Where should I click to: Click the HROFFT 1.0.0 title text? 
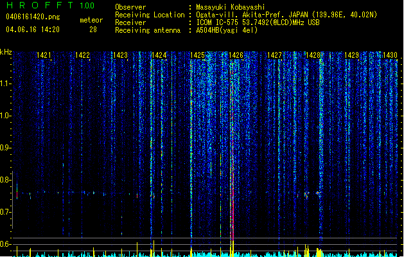[x=51, y=5]
